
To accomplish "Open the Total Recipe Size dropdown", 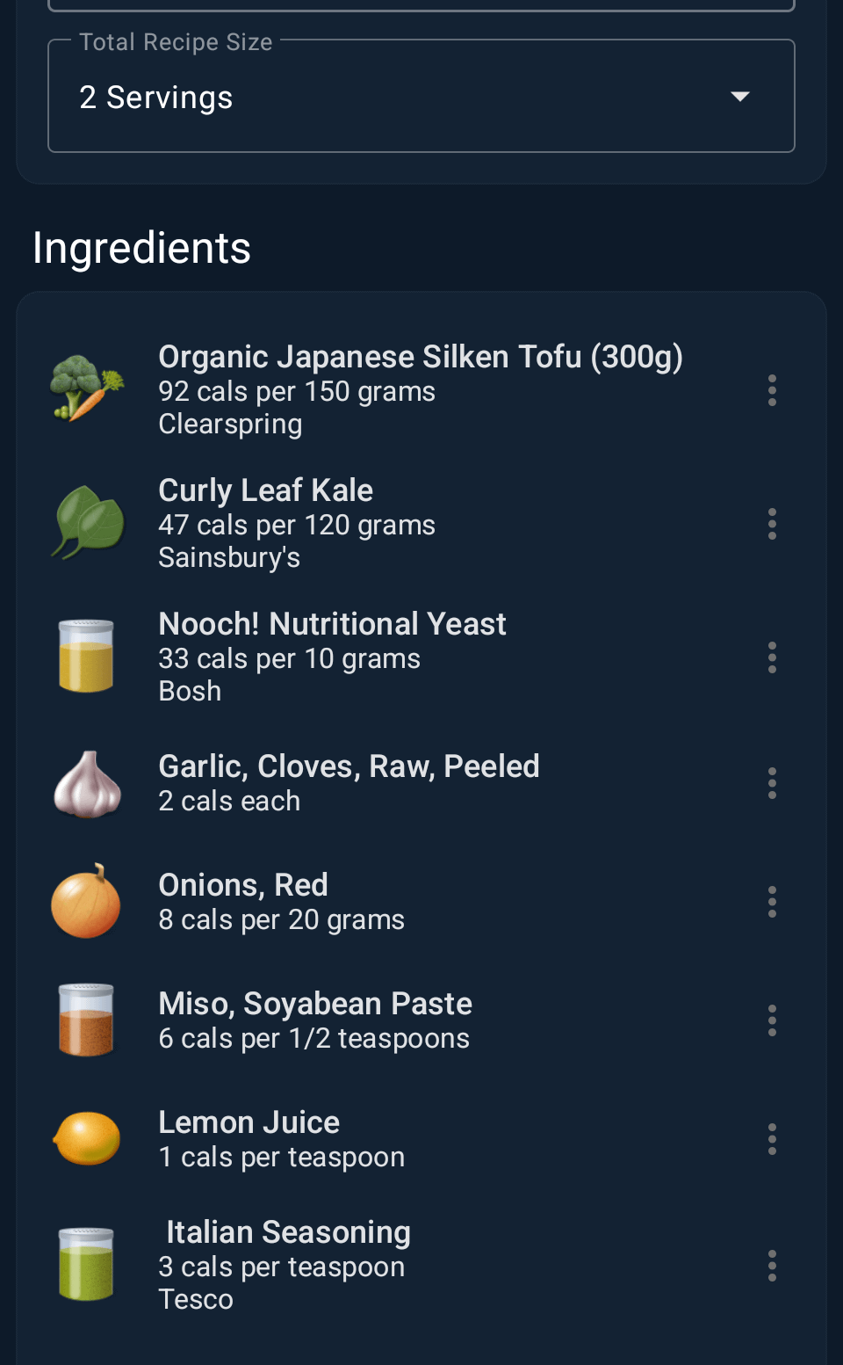I will tap(420, 97).
